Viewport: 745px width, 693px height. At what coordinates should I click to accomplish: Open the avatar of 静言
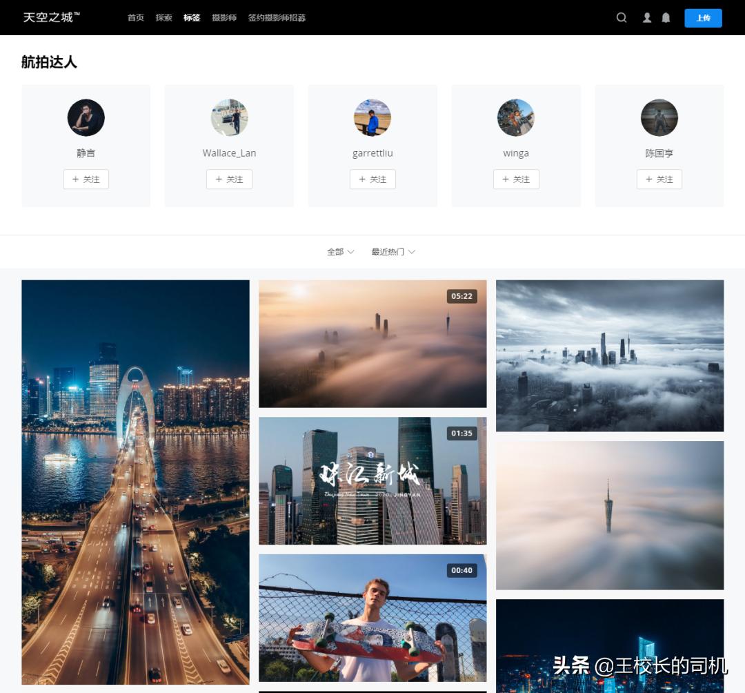pos(86,117)
